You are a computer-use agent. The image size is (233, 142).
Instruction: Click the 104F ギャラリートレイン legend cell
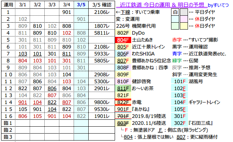click(180, 102)
